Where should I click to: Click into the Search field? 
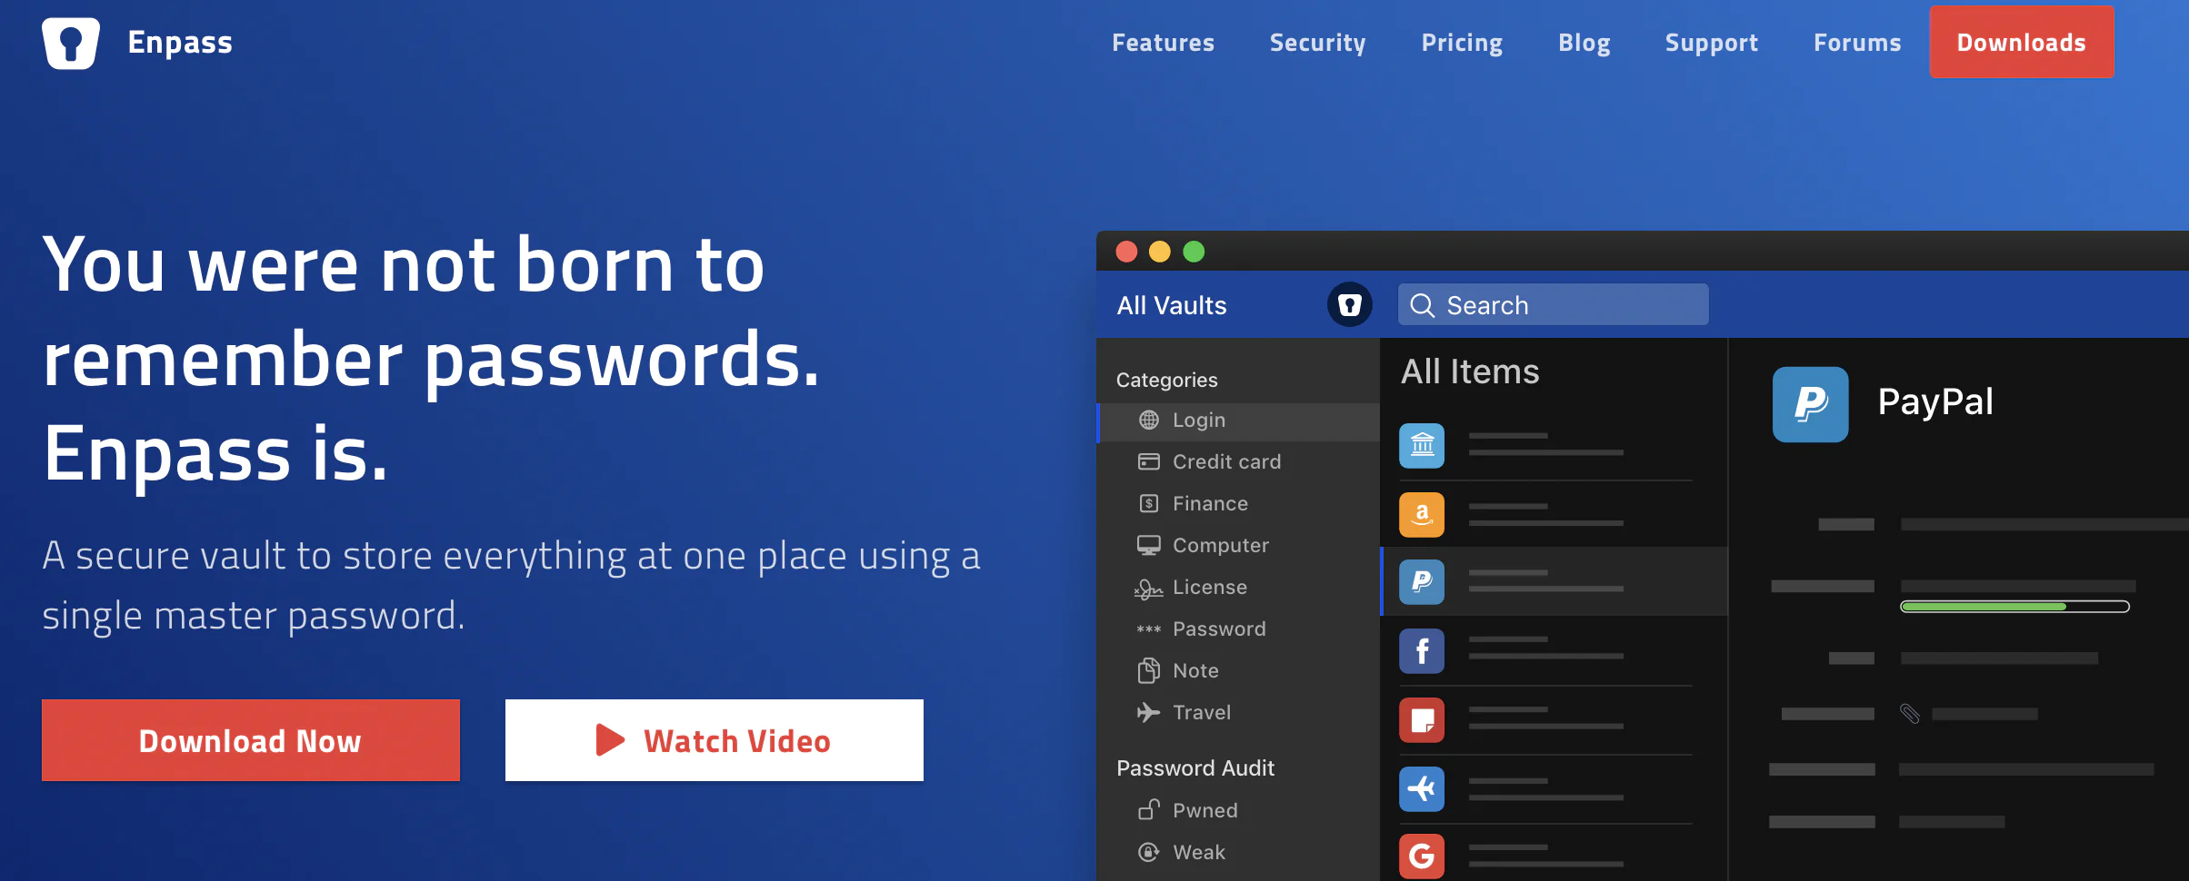[1553, 304]
